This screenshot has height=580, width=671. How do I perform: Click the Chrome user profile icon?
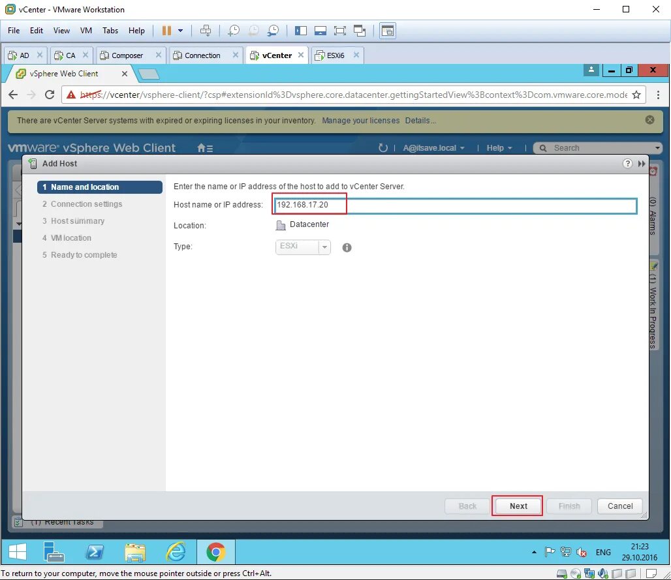pyautogui.click(x=591, y=70)
